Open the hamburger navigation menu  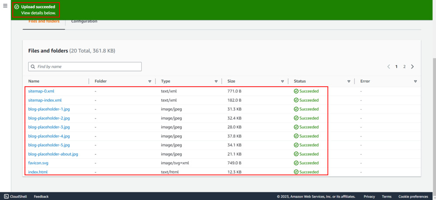[5, 6]
